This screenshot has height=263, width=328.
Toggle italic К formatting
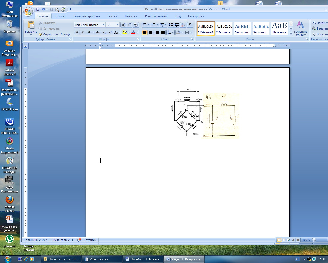[x=83, y=32]
